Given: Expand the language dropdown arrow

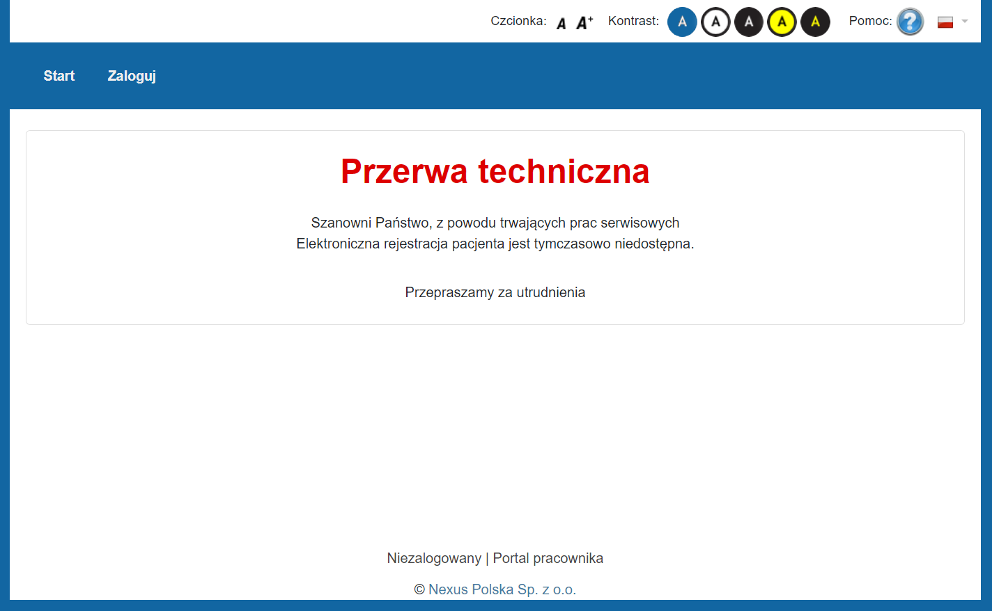Looking at the screenshot, I should coord(965,22).
